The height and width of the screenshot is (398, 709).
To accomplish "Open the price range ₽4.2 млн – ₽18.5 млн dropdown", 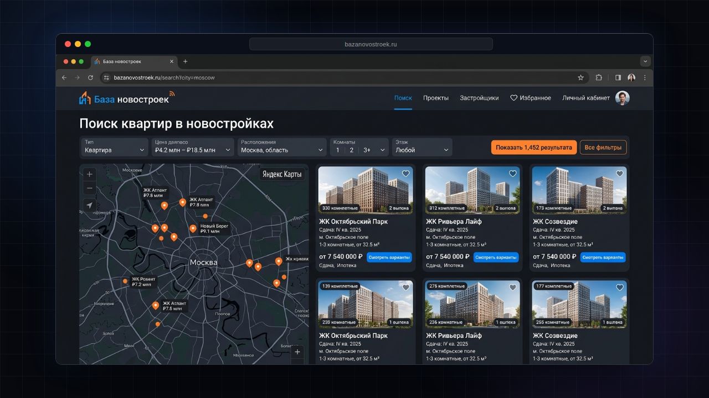I will click(x=193, y=146).
